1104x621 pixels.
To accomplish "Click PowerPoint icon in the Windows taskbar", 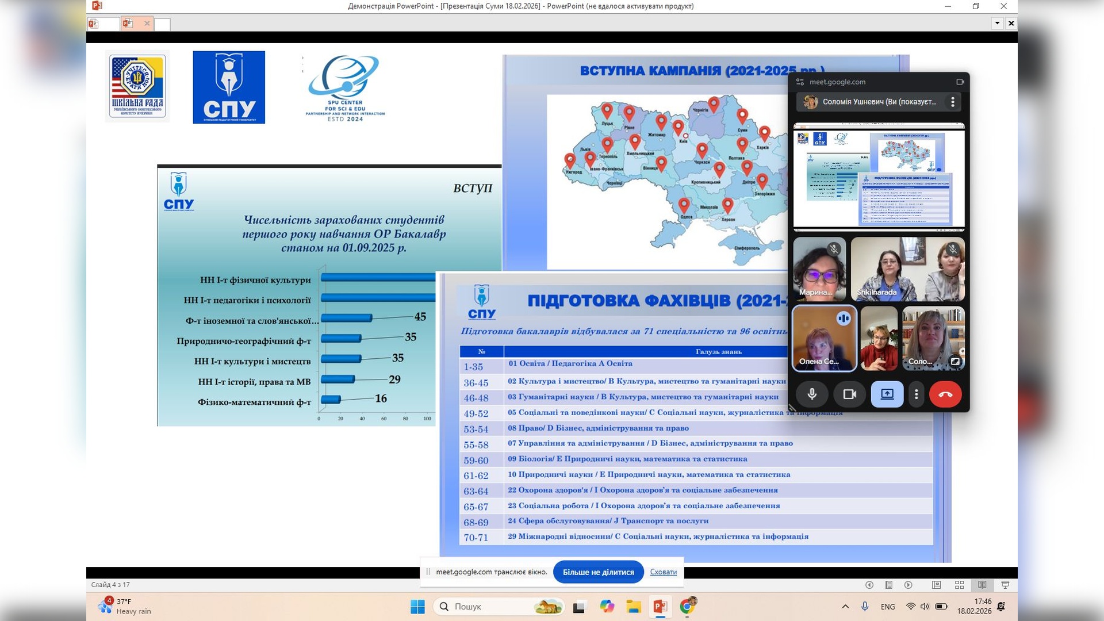I will [660, 607].
